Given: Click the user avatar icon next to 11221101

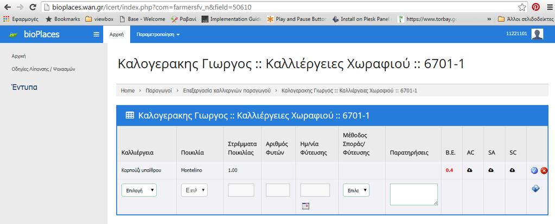Looking at the screenshot, I should pos(537,34).
